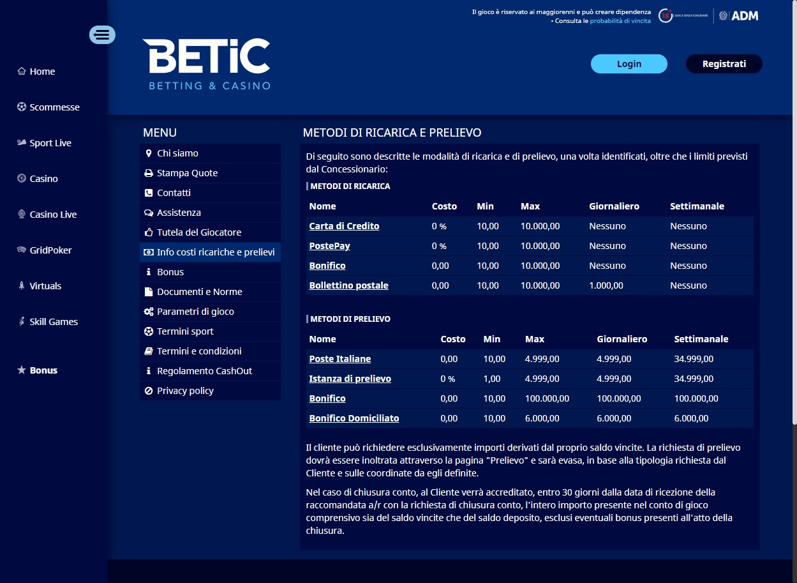Viewport: 797px width, 583px height.
Task: Click the Termini e condizioni book icon
Action: [x=149, y=351]
